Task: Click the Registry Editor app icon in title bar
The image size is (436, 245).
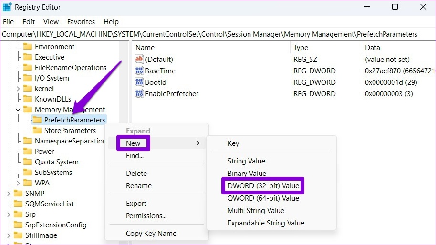Action: [7, 7]
